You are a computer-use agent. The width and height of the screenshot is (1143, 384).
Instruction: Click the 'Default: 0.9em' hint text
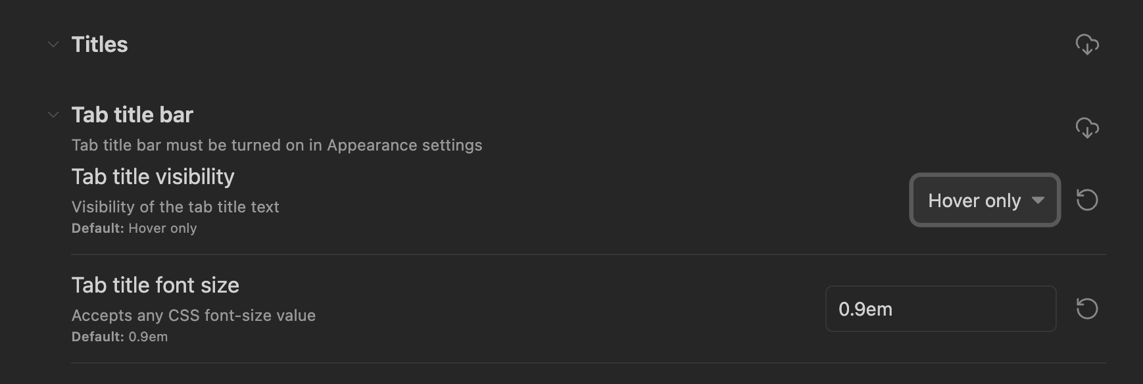click(120, 337)
